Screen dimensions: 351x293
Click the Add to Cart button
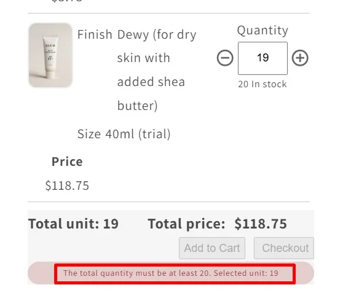(212, 248)
